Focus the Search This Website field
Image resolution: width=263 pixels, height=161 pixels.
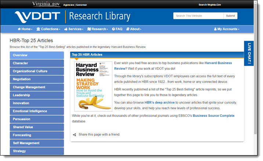click(198, 16)
